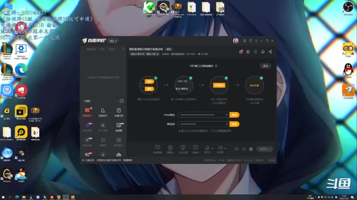Viewport: 357px width, 200px height.
Task: Open the gear settings in bottom bar
Action: 251,149
